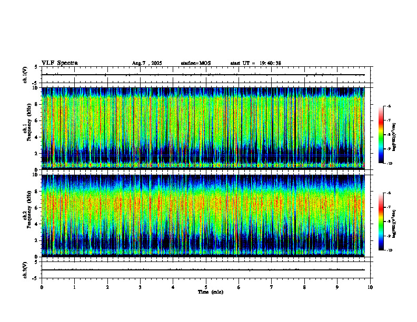Click the '-6' label on ch.2 colorbar
This screenshot has width=417, height=322.
[x=389, y=193]
